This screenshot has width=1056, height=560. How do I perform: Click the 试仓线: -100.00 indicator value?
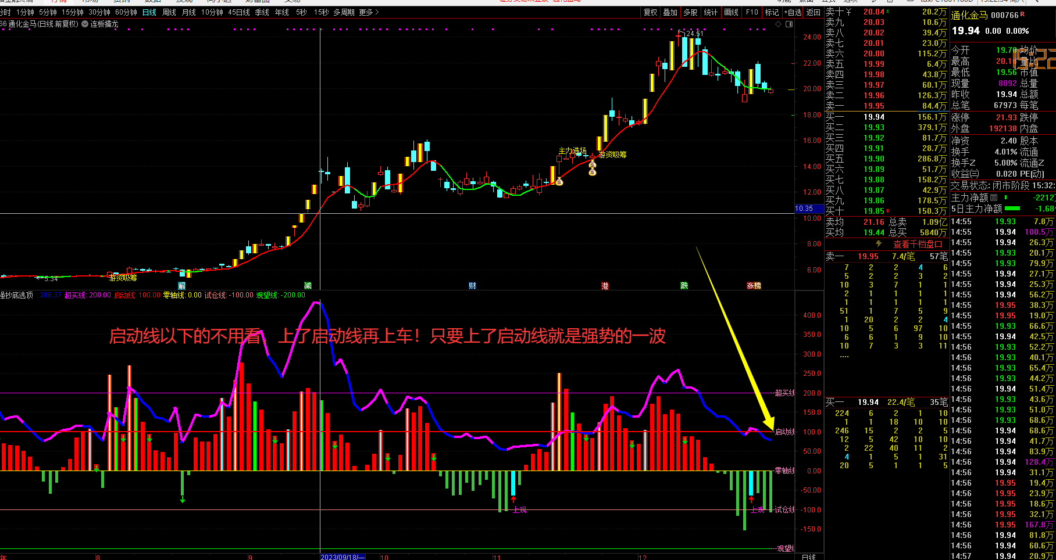[229, 295]
